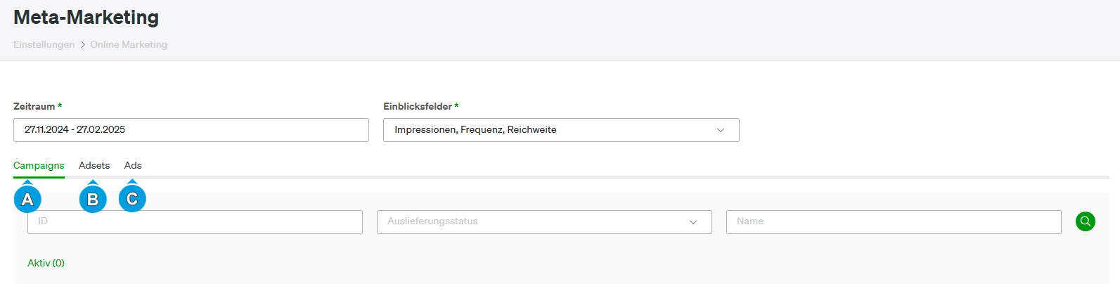Focus the Name search input field
1120x284 pixels.
pos(894,222)
